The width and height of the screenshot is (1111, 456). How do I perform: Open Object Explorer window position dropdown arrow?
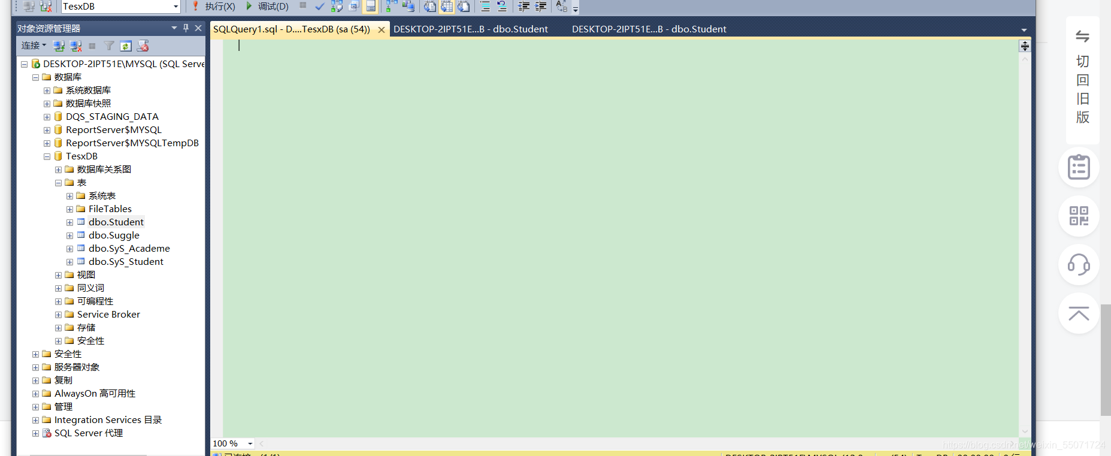point(174,28)
